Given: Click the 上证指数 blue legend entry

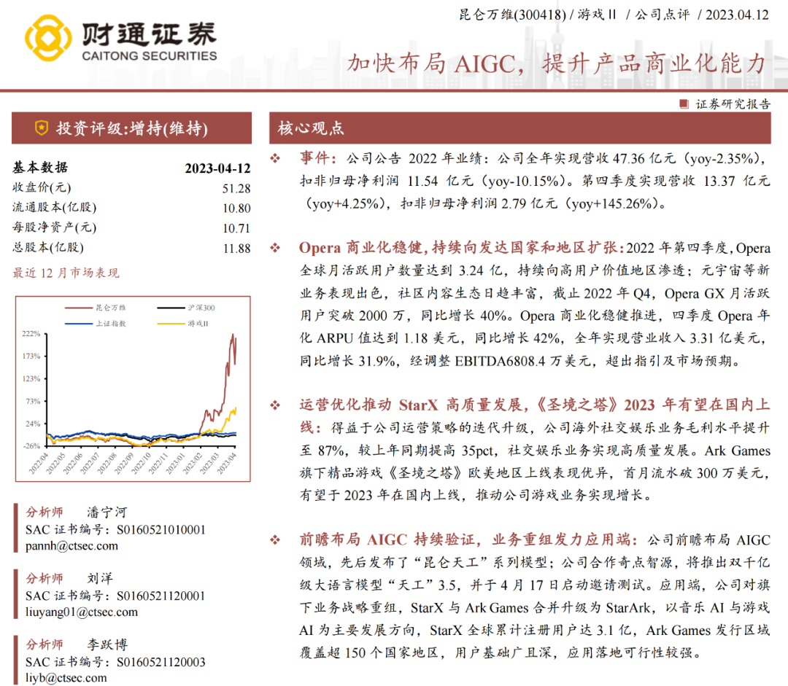Looking at the screenshot, I should (96, 324).
